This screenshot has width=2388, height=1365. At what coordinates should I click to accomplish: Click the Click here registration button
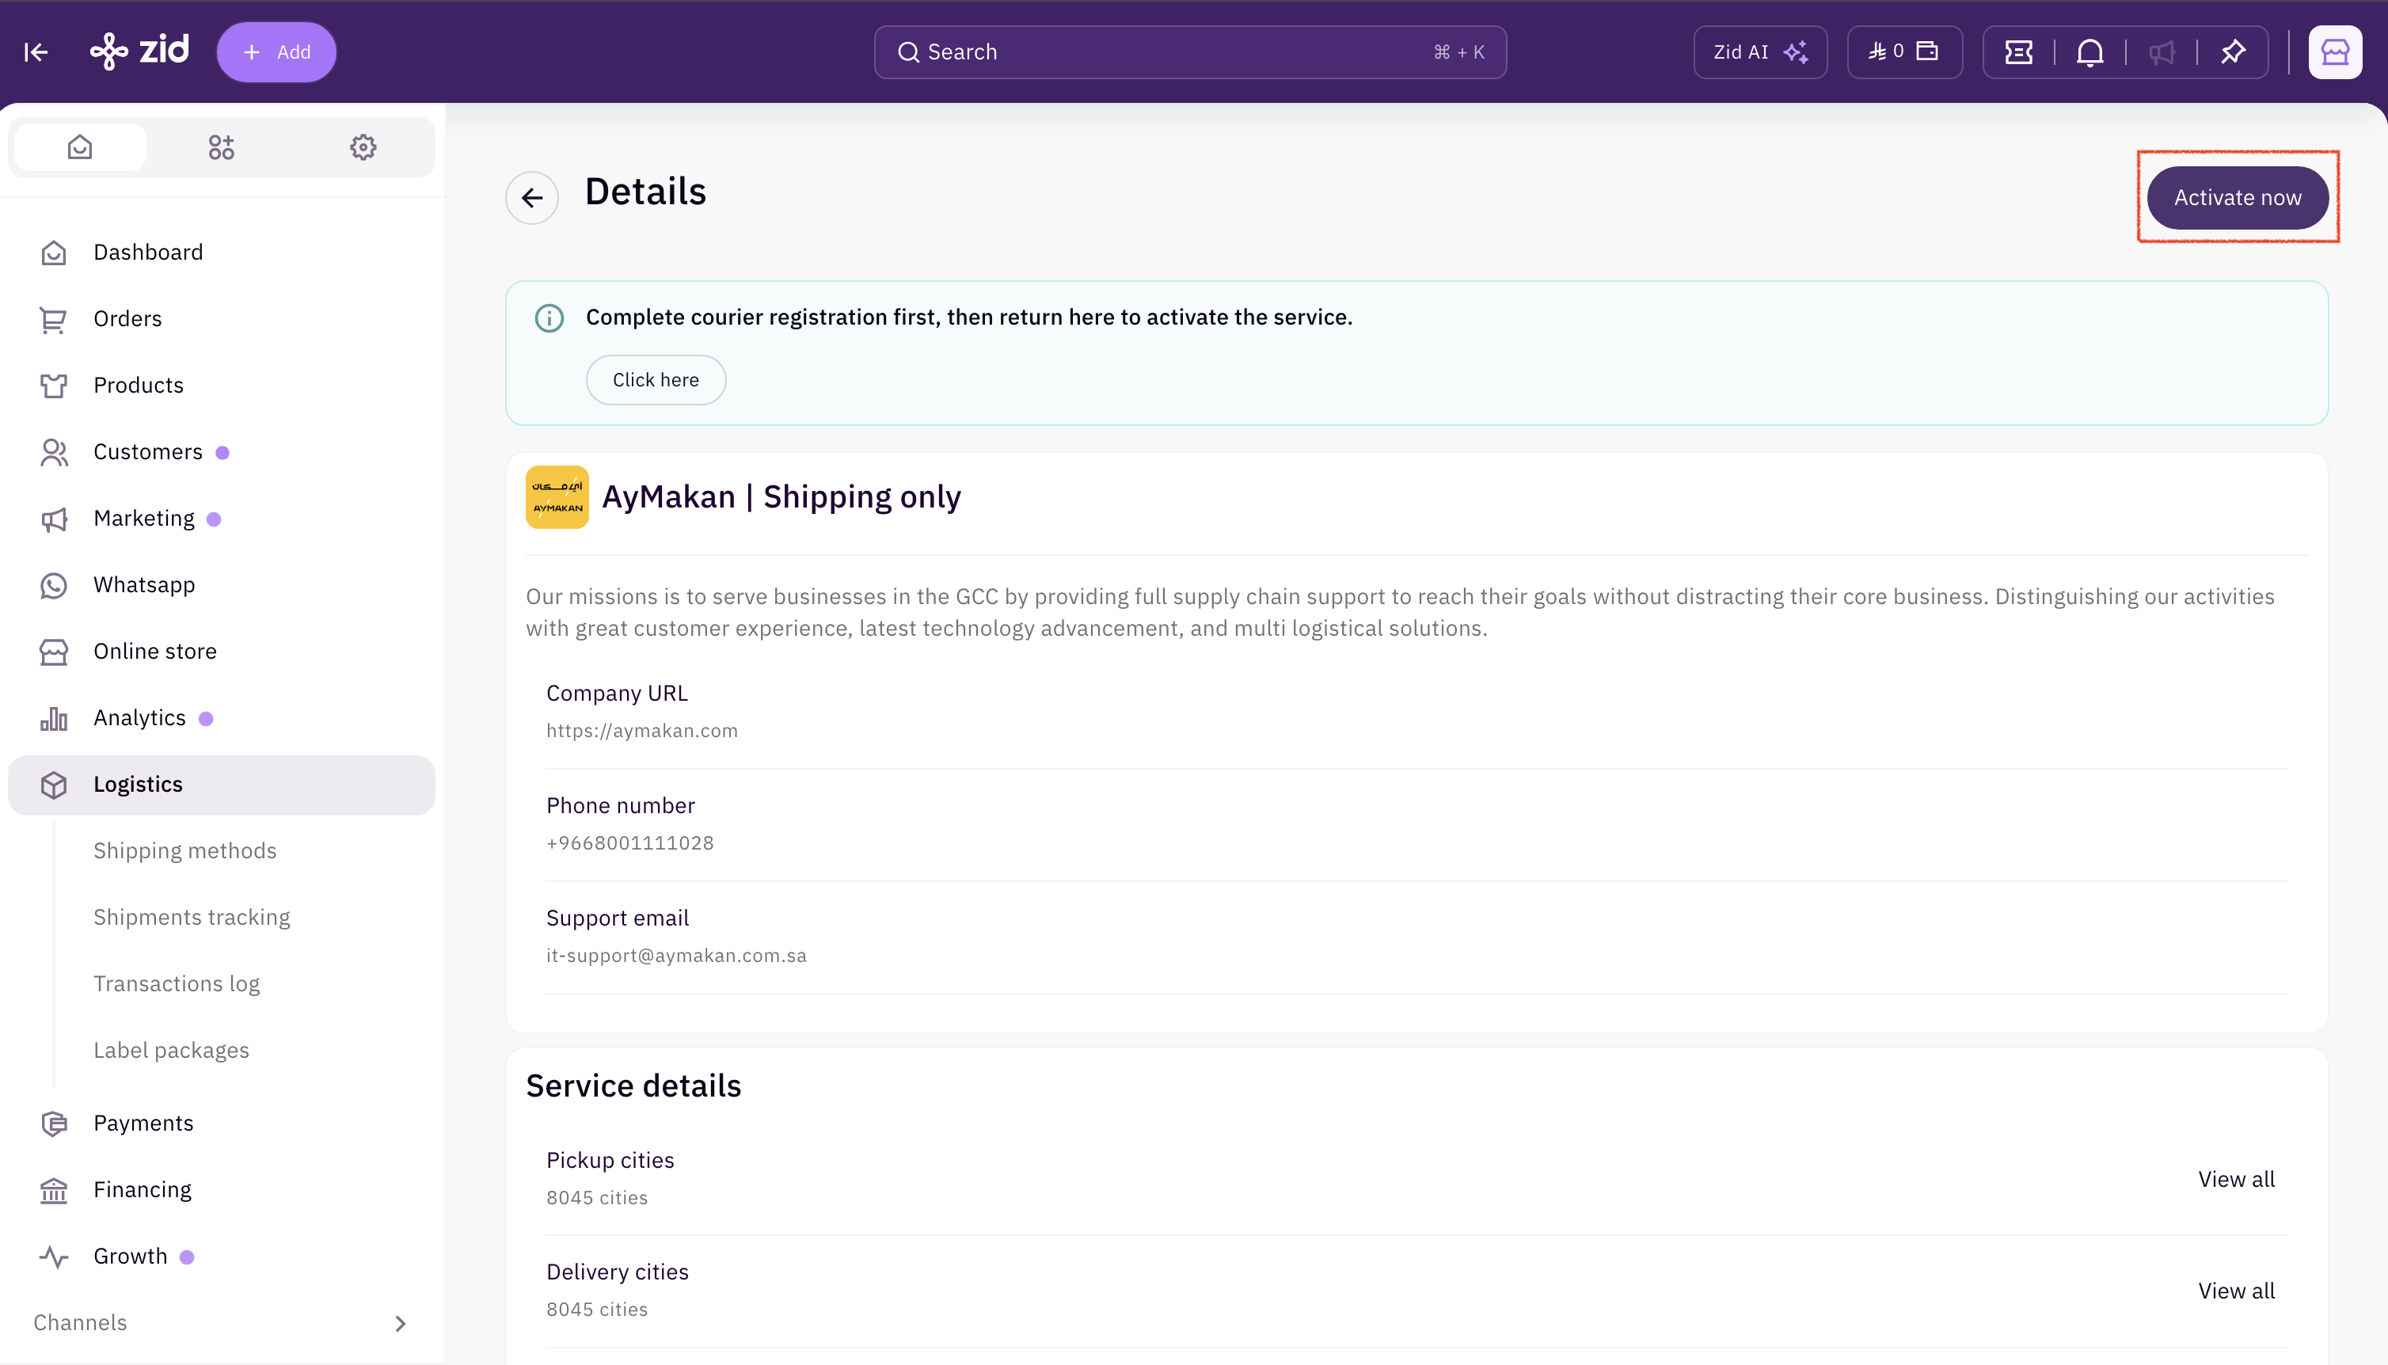655,380
